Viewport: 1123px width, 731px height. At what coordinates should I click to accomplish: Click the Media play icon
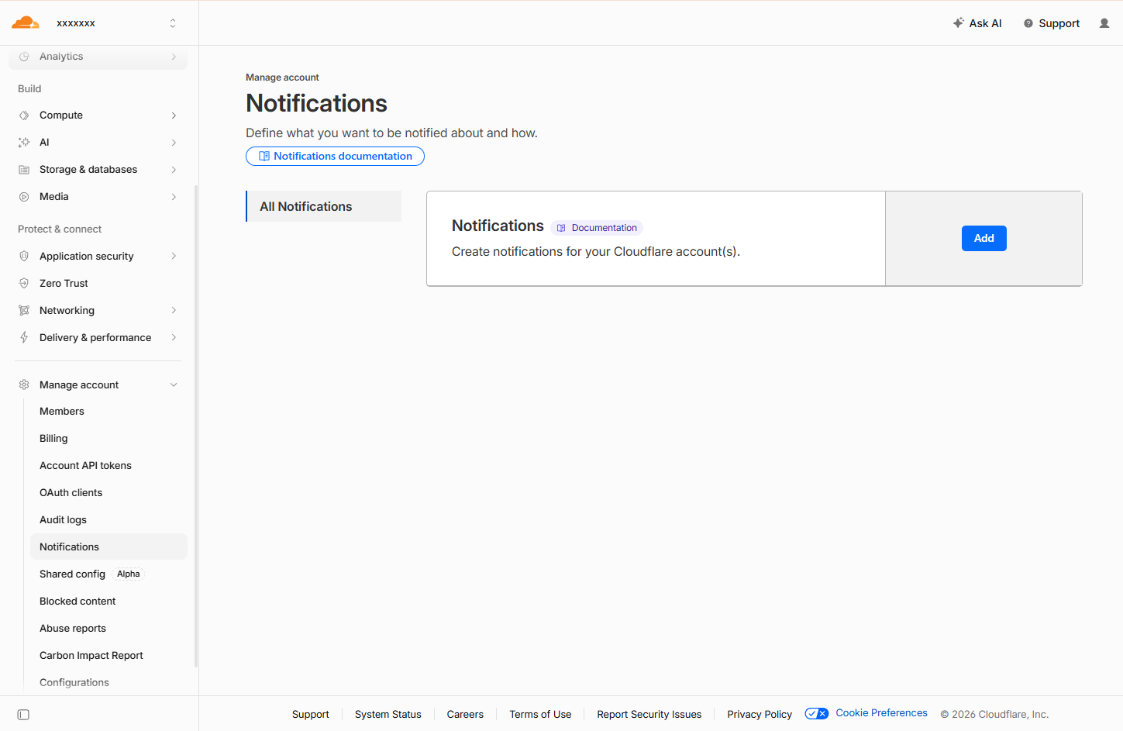(x=24, y=197)
